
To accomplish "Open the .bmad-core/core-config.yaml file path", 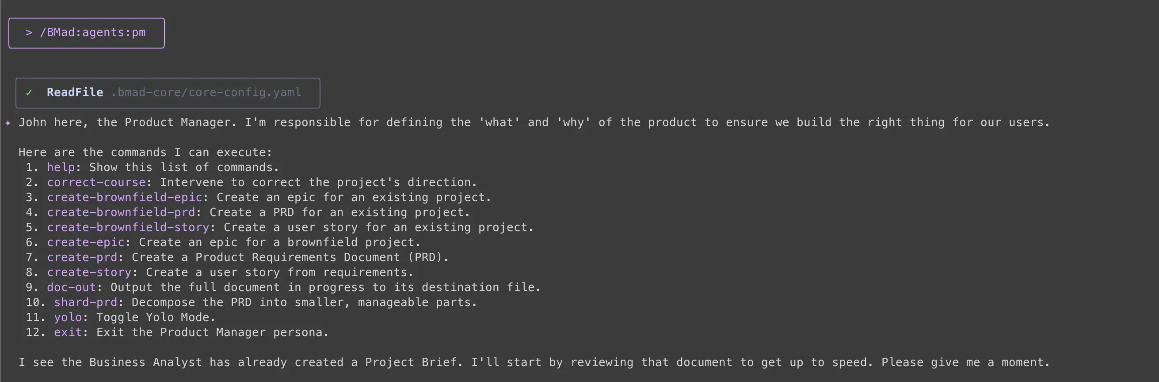I will [206, 93].
